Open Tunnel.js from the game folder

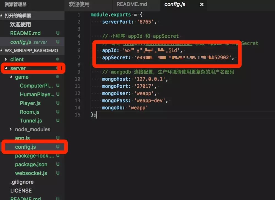tap(31, 121)
